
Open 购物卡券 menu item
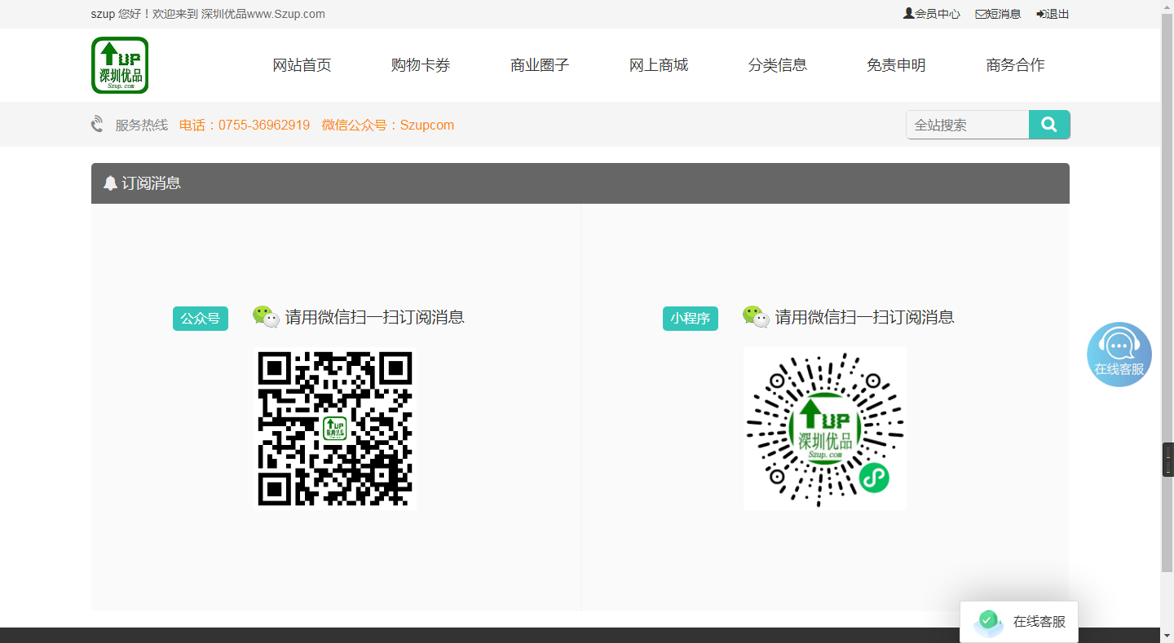(x=421, y=65)
